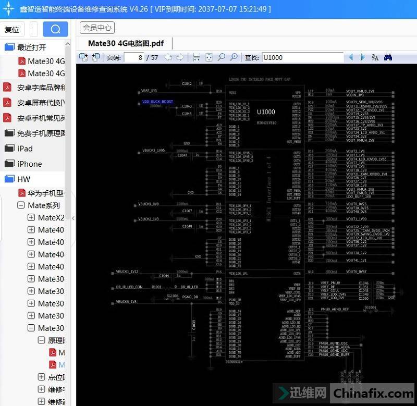Image resolution: width=417 pixels, height=406 pixels.
Task: Go to the previous PDF page arrow
Action: click(168, 57)
